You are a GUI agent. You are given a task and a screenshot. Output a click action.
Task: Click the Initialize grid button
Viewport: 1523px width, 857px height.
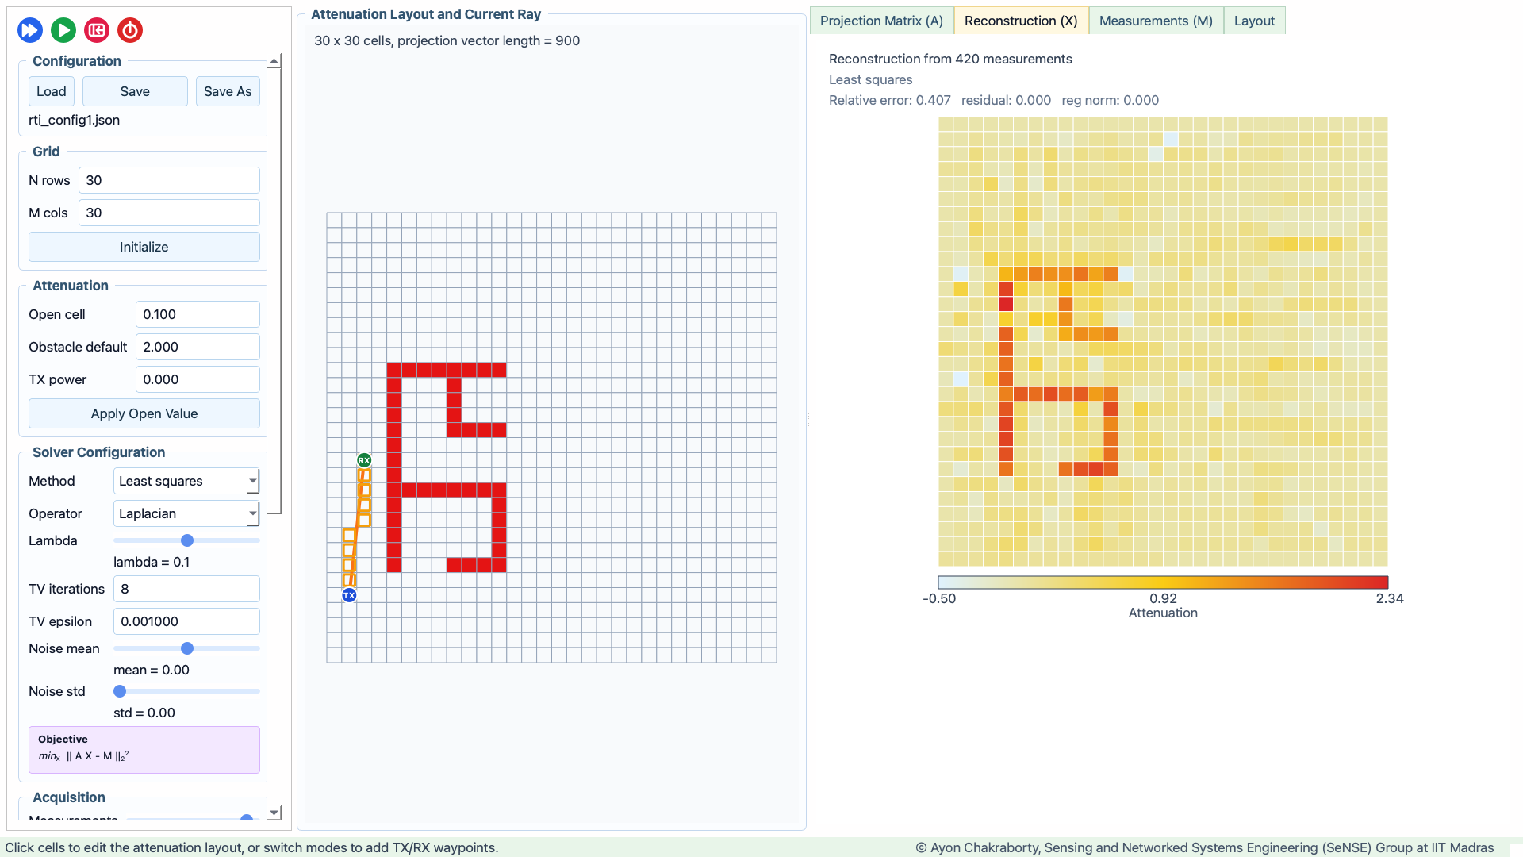click(x=144, y=247)
